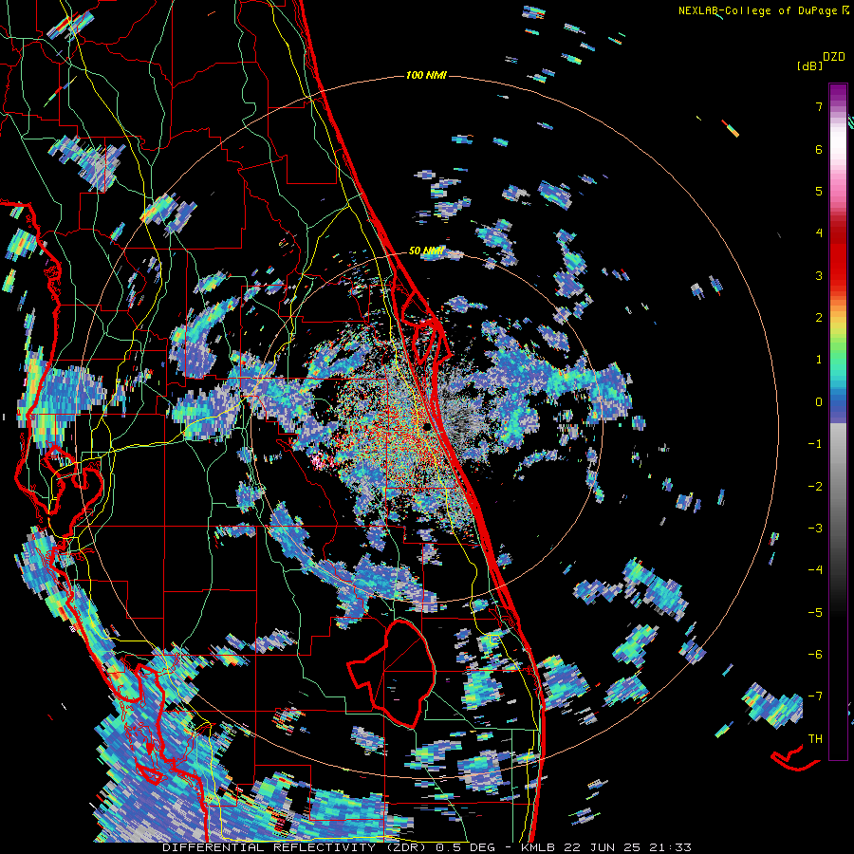Click the [dB] units label
This screenshot has height=854, width=854.
810,65
